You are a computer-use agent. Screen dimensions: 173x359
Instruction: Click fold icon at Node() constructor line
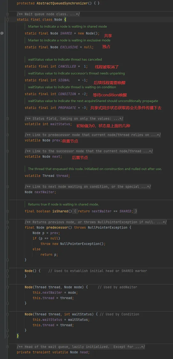pos(8,271)
